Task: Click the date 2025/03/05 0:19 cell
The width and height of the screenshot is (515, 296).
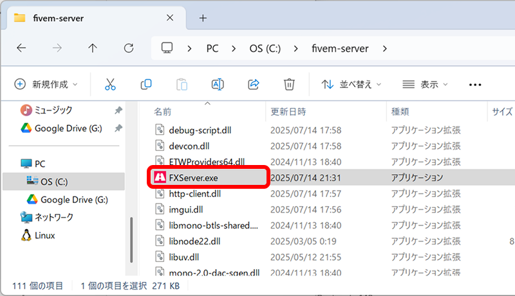Action: [303, 241]
